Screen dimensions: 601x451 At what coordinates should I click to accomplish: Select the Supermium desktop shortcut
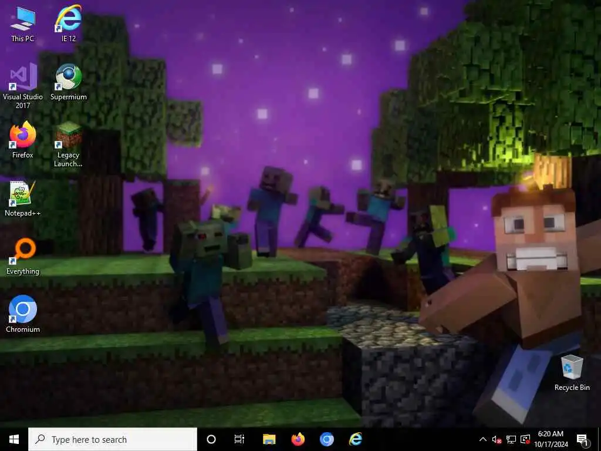click(x=69, y=82)
